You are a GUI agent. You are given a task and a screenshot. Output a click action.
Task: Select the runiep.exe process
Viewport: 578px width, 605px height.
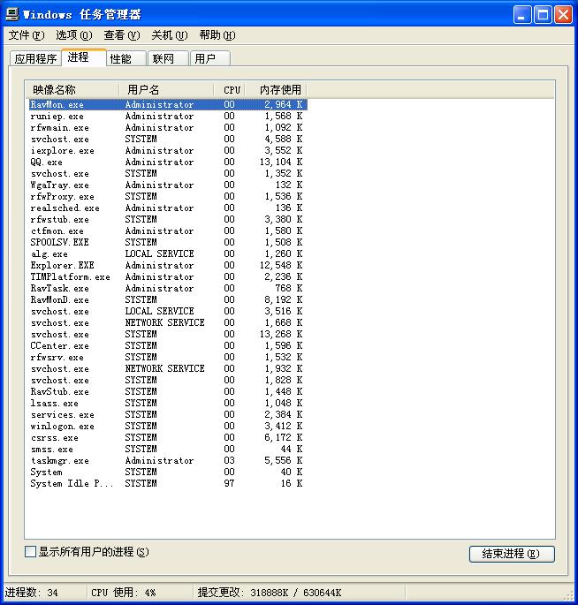pyautogui.click(x=168, y=116)
